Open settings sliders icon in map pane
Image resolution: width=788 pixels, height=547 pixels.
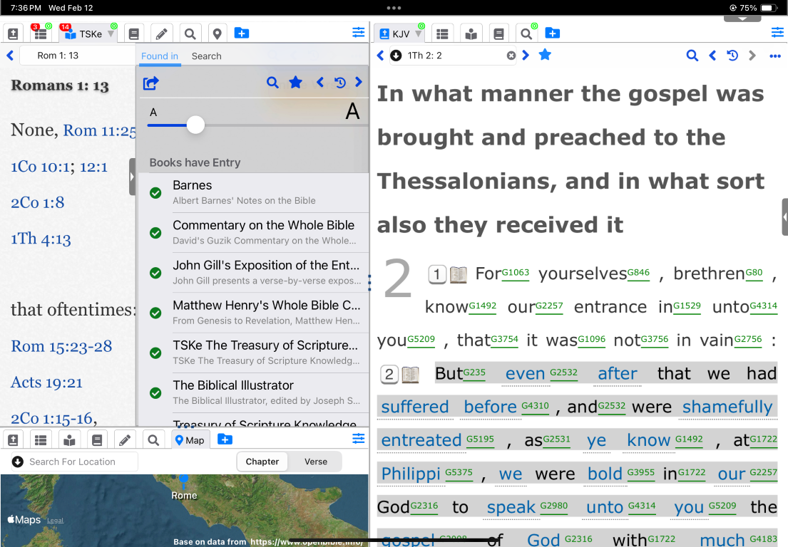point(358,439)
